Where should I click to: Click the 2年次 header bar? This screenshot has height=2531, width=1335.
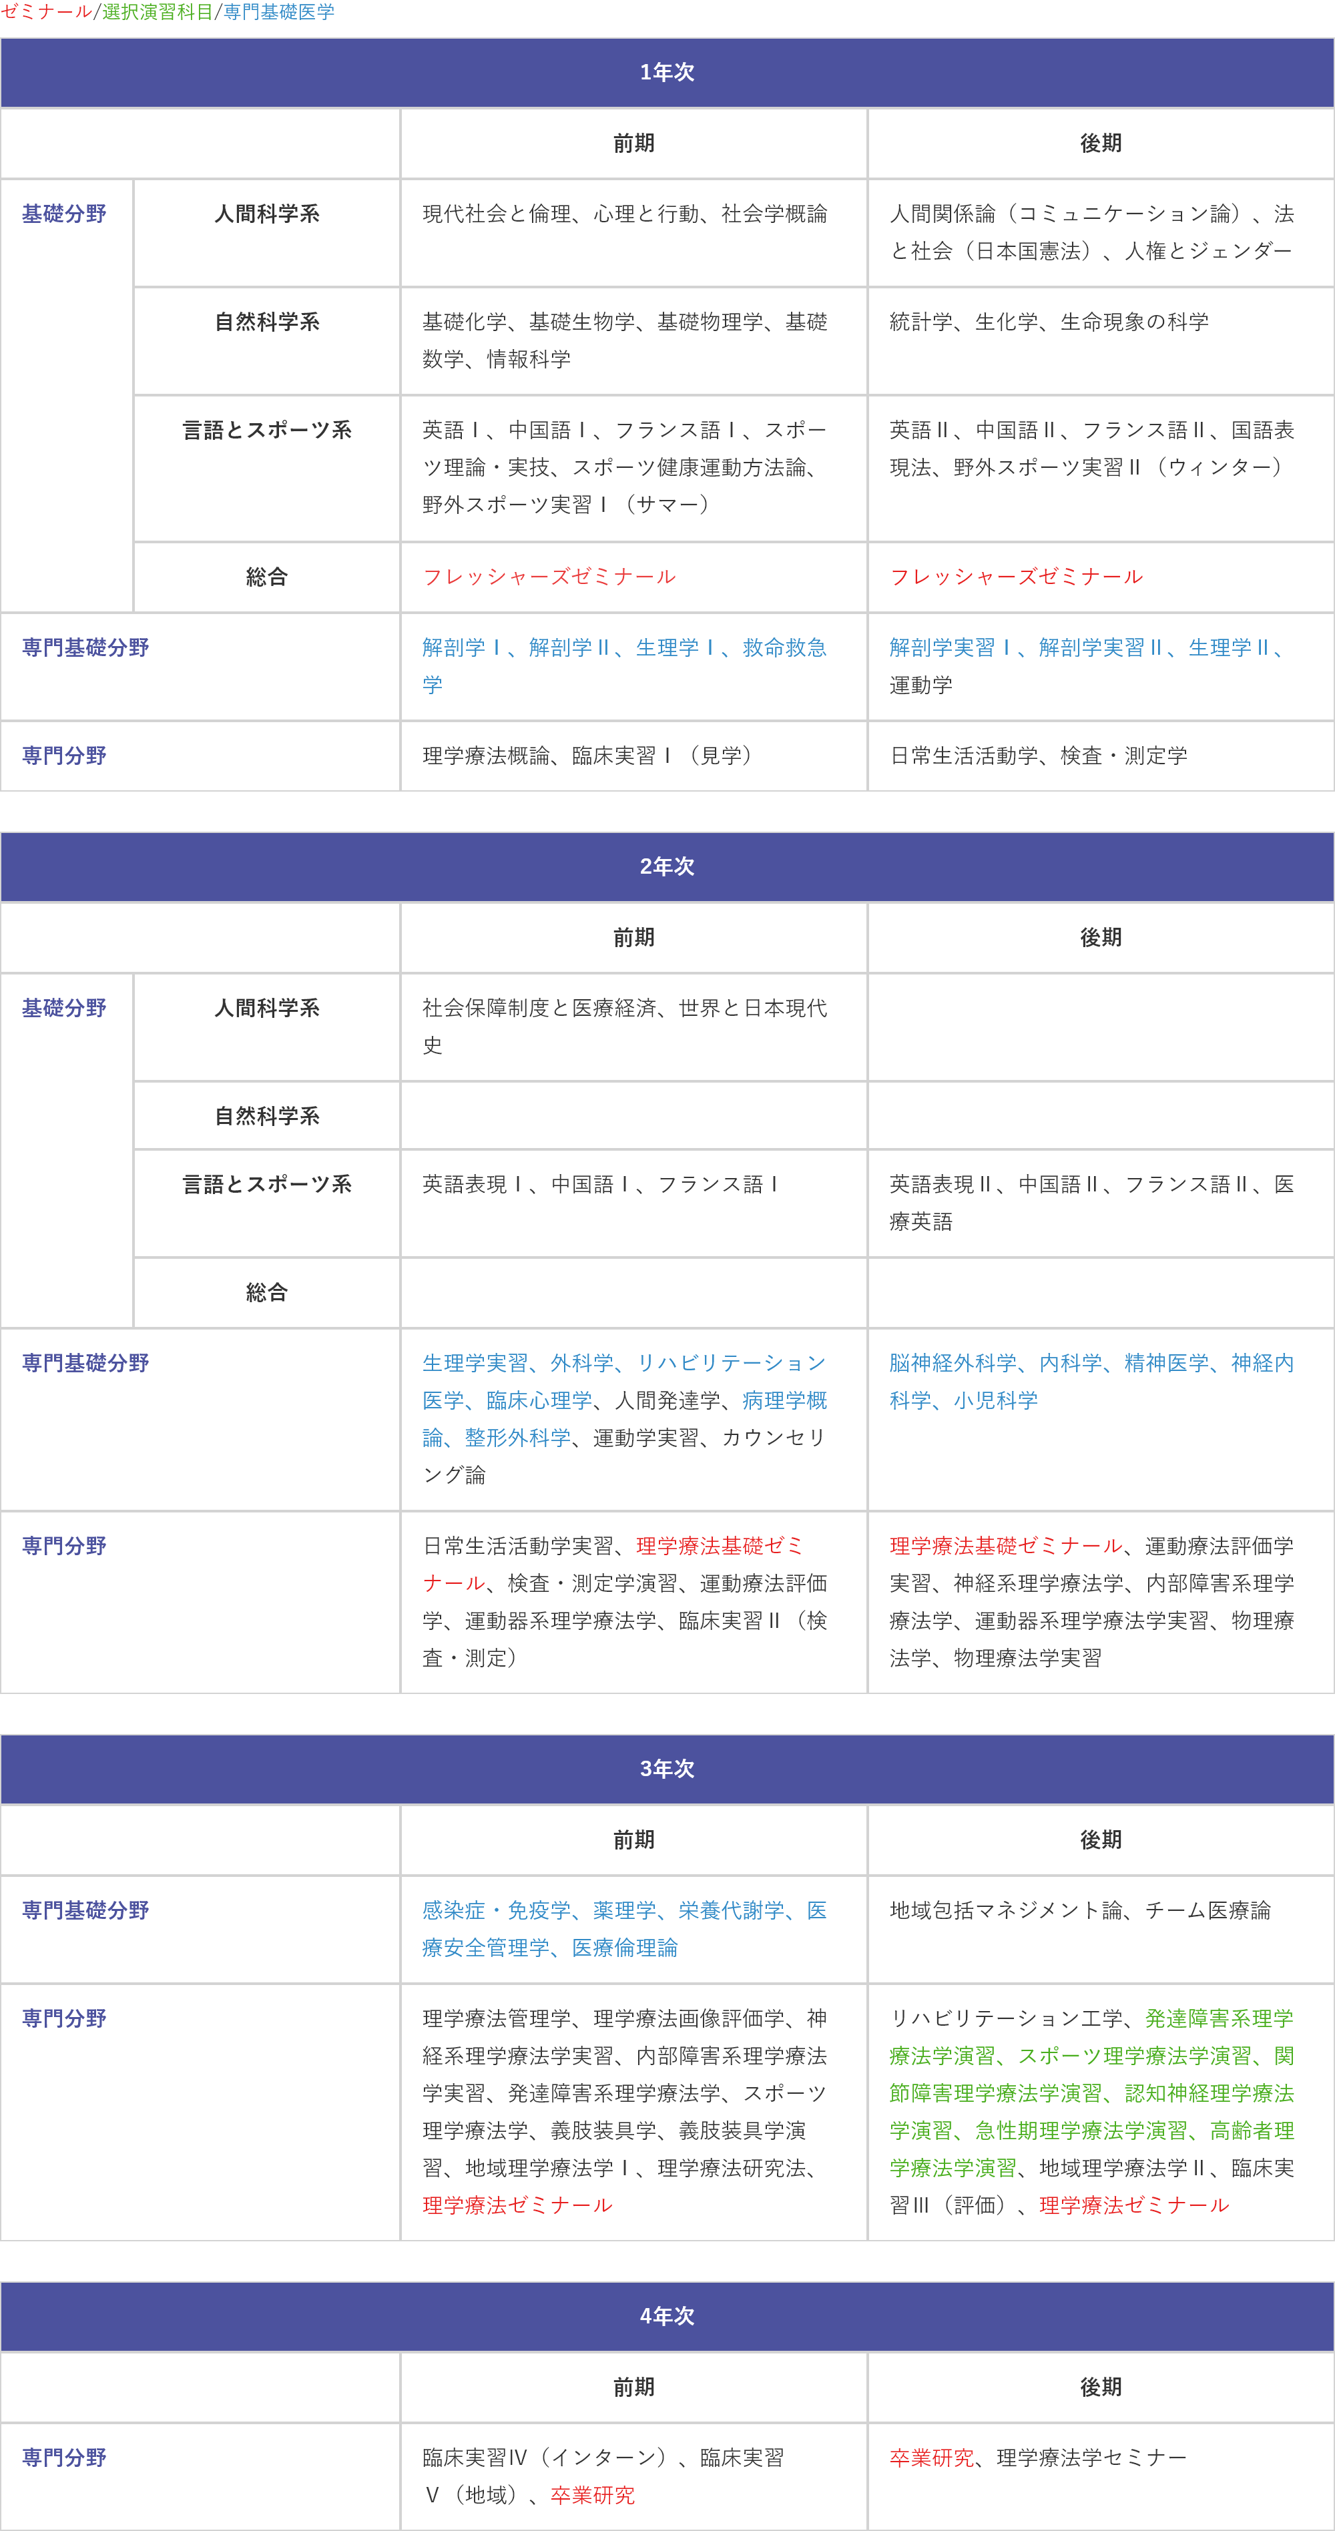click(x=667, y=866)
